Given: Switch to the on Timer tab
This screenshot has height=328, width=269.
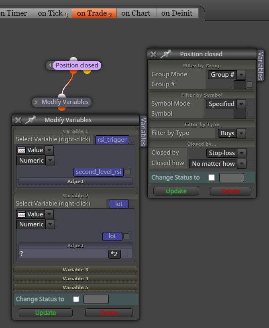Looking at the screenshot, I should point(16,13).
